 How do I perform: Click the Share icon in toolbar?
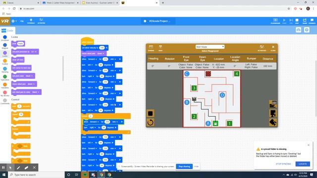pos(305,21)
